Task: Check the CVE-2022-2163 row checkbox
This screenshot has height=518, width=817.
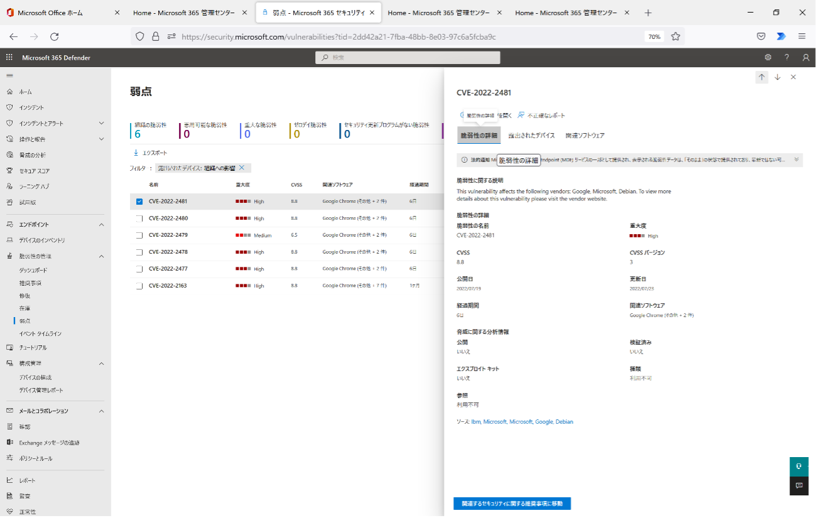Action: (139, 286)
